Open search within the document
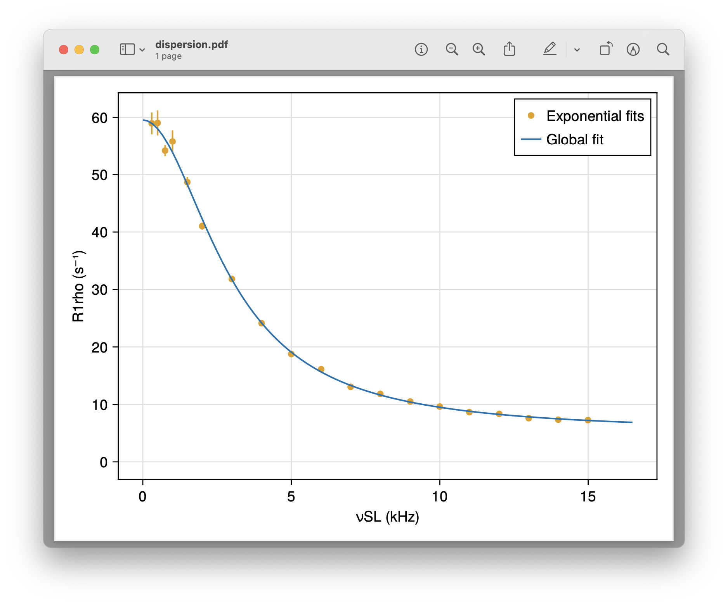 664,49
